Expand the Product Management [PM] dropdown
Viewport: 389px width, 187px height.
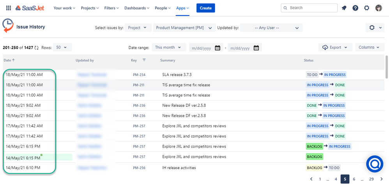click(x=184, y=28)
